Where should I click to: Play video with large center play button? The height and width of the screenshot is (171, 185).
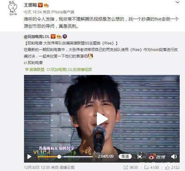tap(102, 119)
